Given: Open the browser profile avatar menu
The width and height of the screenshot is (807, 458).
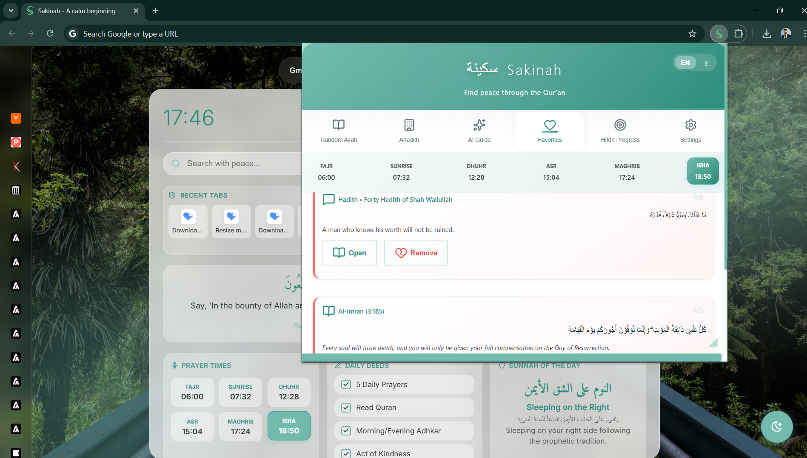Looking at the screenshot, I should (x=786, y=34).
